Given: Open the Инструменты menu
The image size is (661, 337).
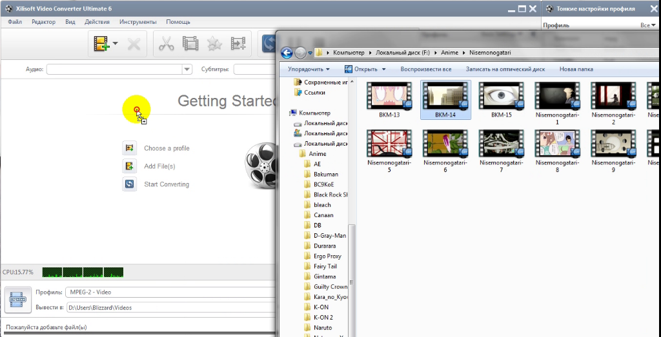Looking at the screenshot, I should tap(138, 22).
